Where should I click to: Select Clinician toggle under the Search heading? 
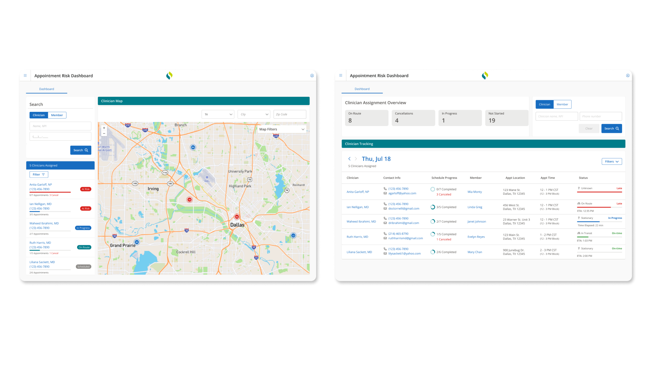tap(39, 115)
